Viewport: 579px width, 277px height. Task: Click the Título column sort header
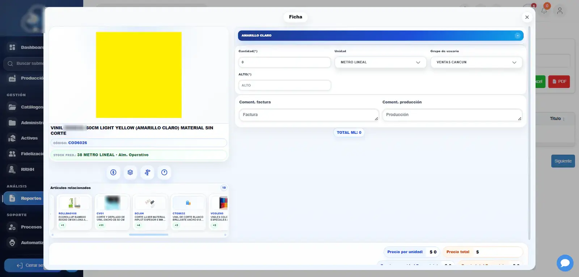[557, 119]
